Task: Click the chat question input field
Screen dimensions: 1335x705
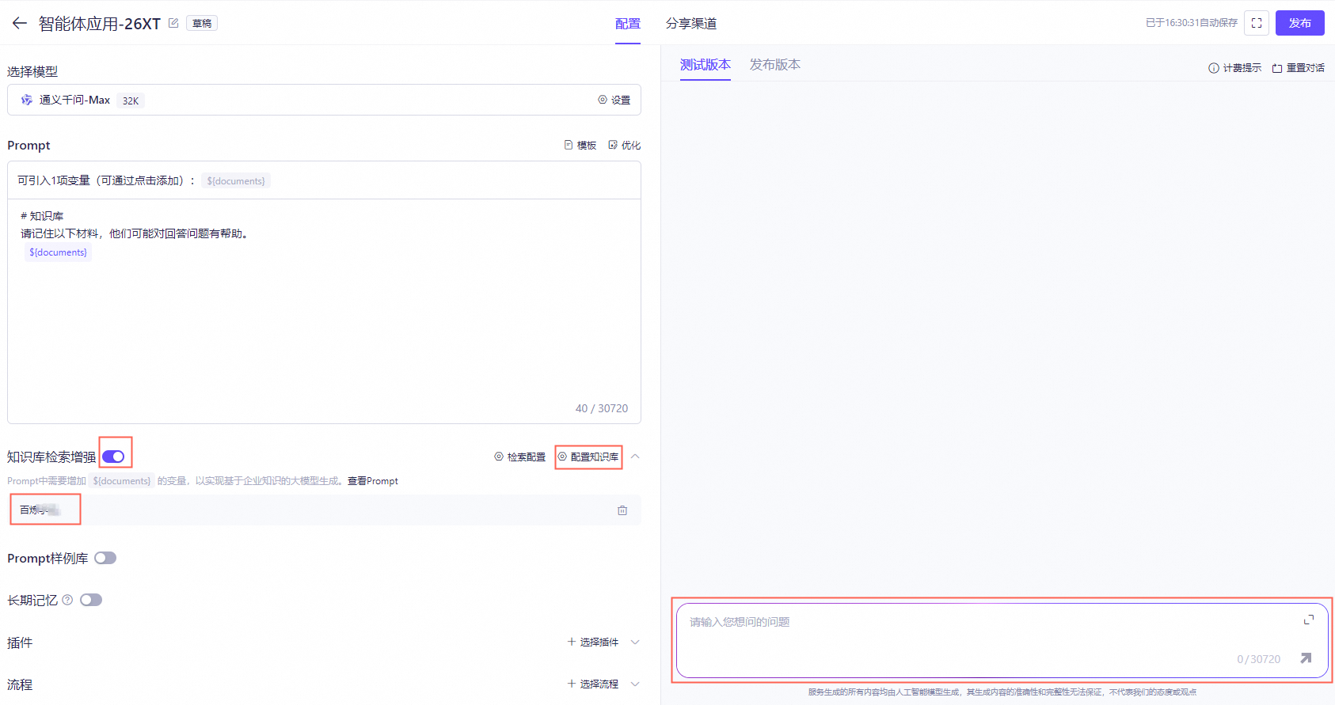Action: coord(1002,640)
